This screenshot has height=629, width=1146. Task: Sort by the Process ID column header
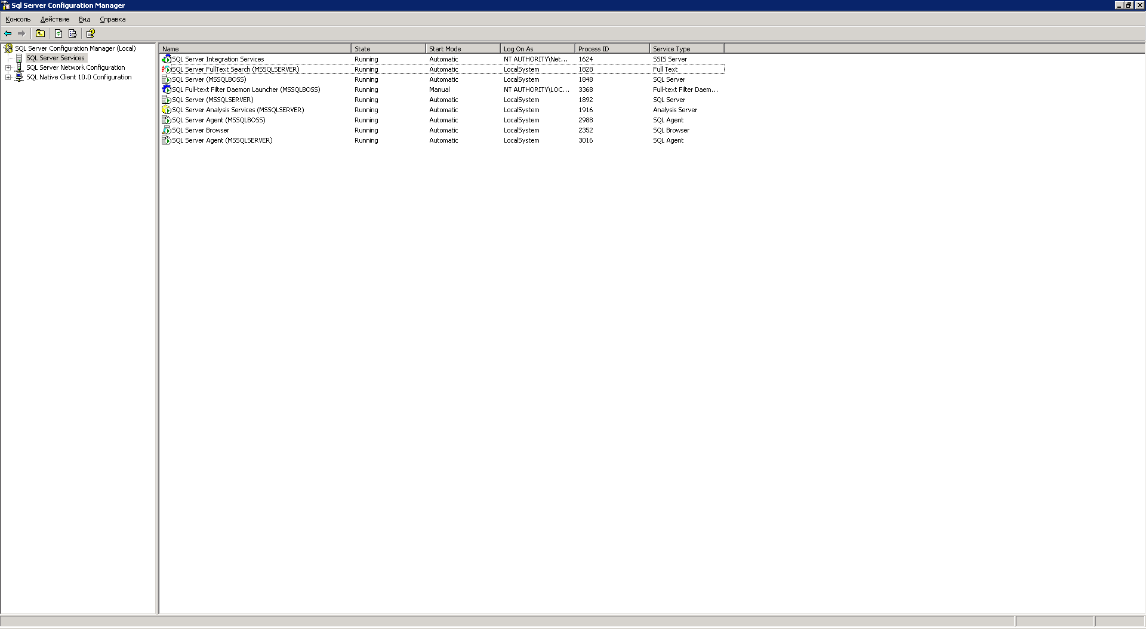tap(612, 49)
